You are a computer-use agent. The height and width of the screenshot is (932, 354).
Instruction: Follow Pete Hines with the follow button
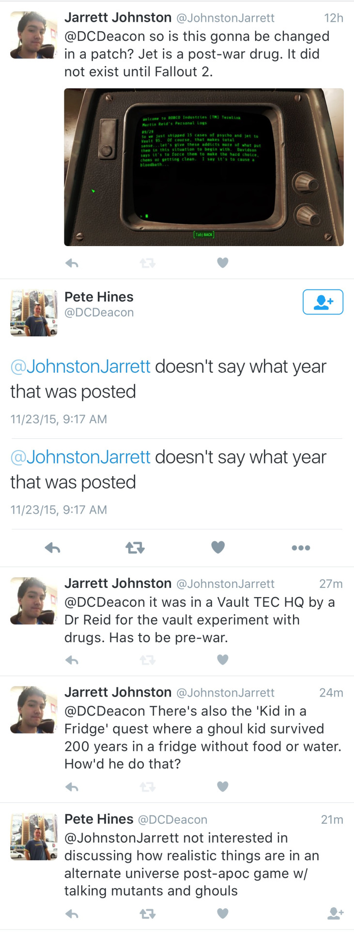[x=323, y=302]
